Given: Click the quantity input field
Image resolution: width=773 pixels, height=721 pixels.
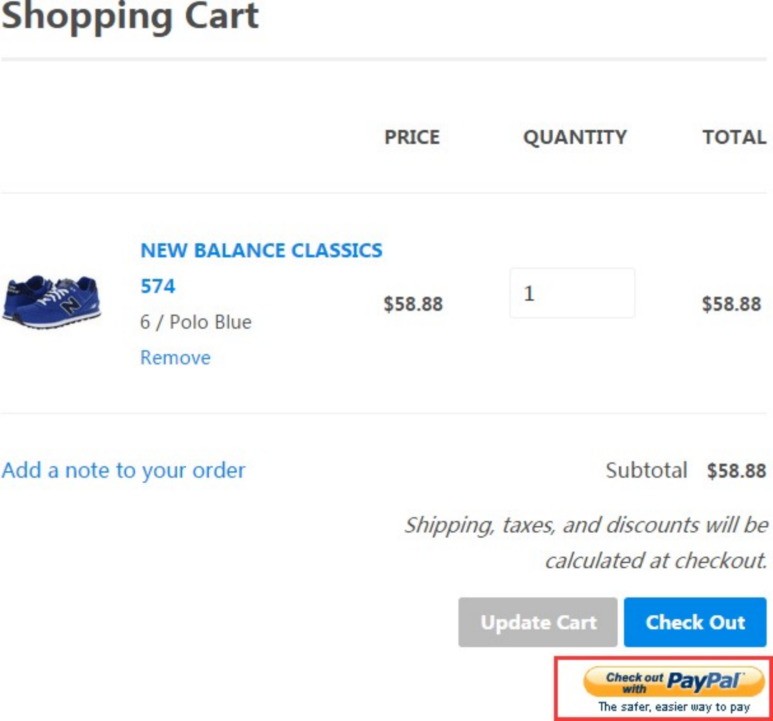Looking at the screenshot, I should [572, 293].
